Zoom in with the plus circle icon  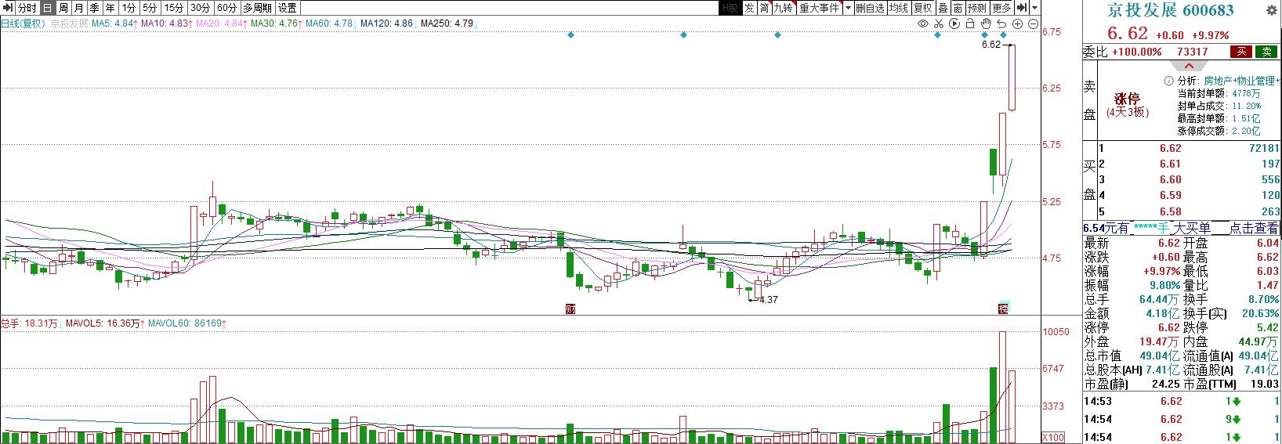point(1017,23)
